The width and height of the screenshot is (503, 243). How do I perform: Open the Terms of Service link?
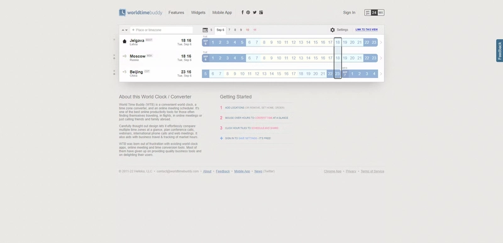(372, 171)
